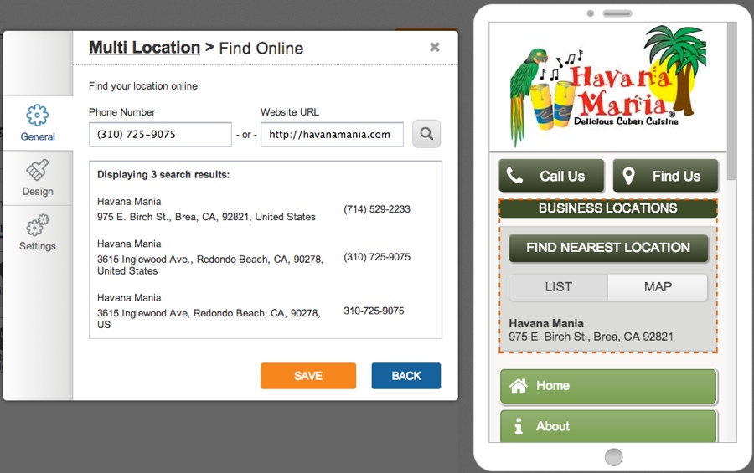Open the Settings tab

click(x=38, y=233)
